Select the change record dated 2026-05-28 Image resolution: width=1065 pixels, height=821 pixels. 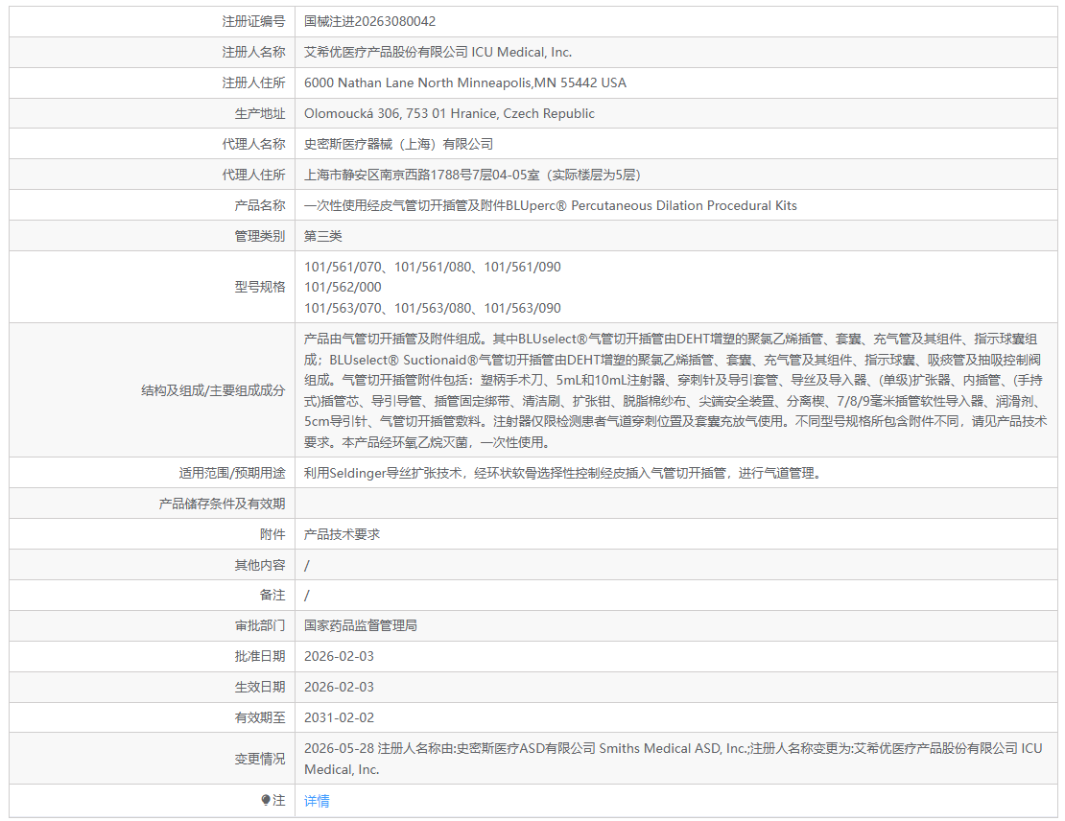[674, 760]
